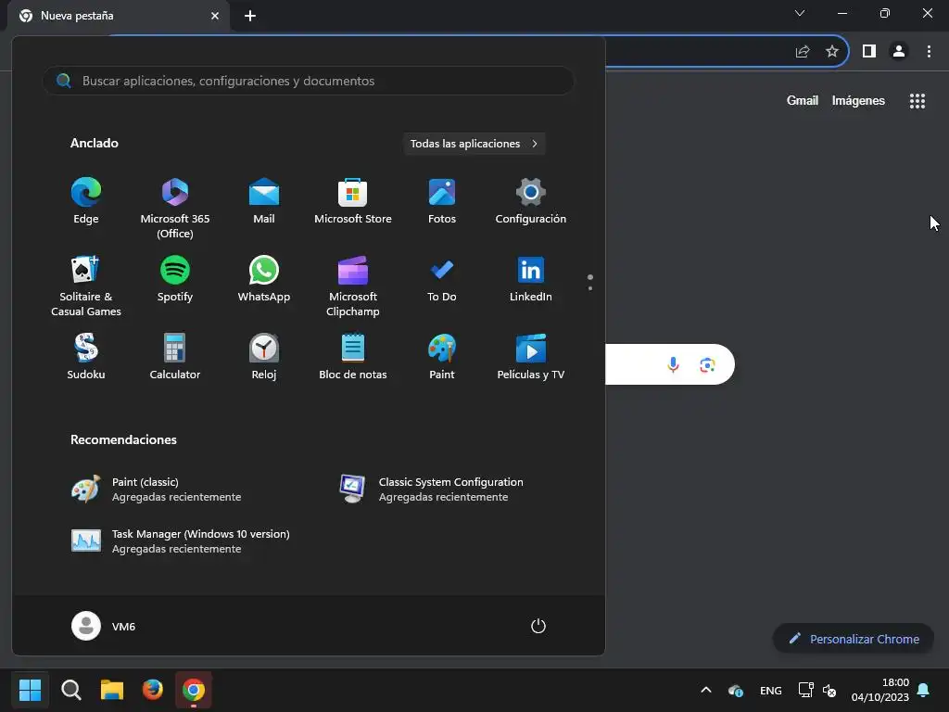This screenshot has height=712, width=949.
Task: Launch Microsoft Clipchamp
Action: pyautogui.click(x=353, y=286)
